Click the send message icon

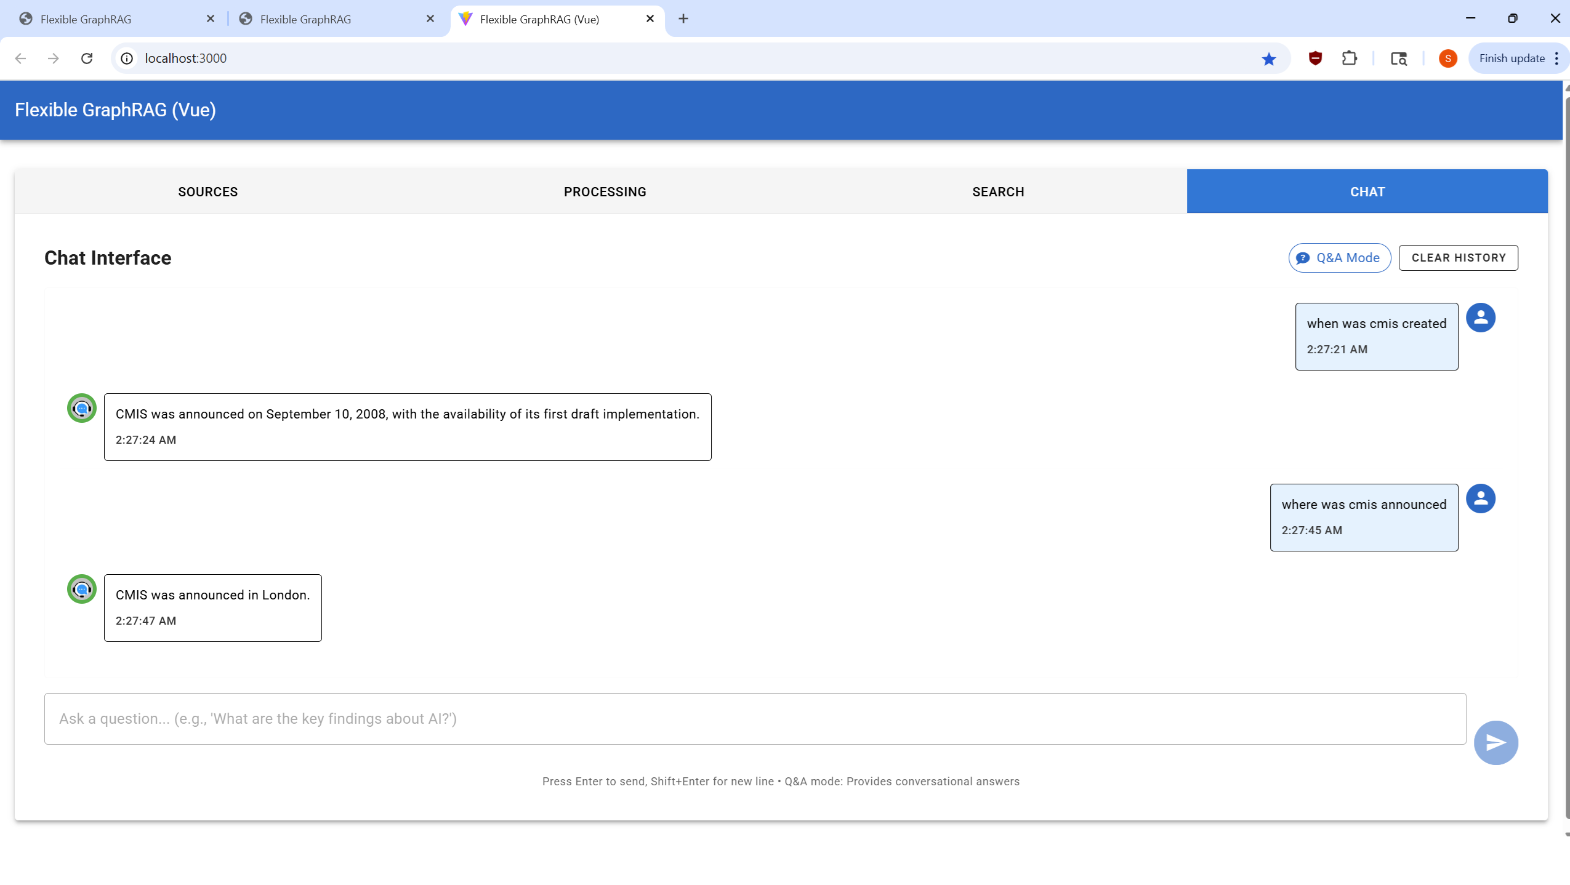[x=1496, y=742]
